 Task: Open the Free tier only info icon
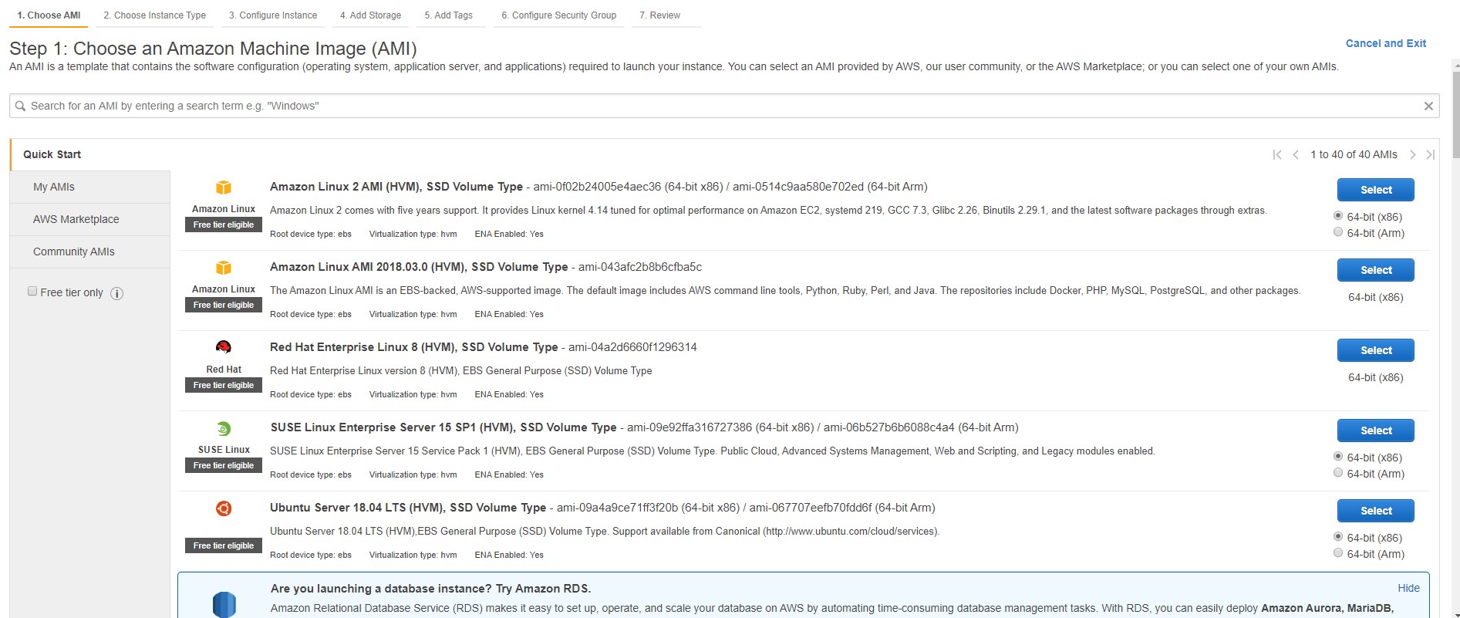point(117,293)
